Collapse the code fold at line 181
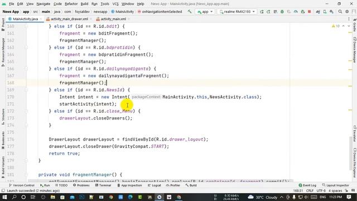The height and width of the screenshot is (201, 357). tap(26, 175)
